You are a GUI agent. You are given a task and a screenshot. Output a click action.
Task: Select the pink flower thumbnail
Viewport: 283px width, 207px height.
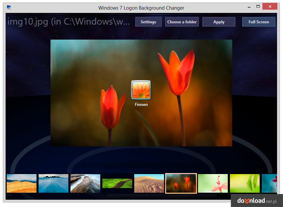(x=213, y=183)
